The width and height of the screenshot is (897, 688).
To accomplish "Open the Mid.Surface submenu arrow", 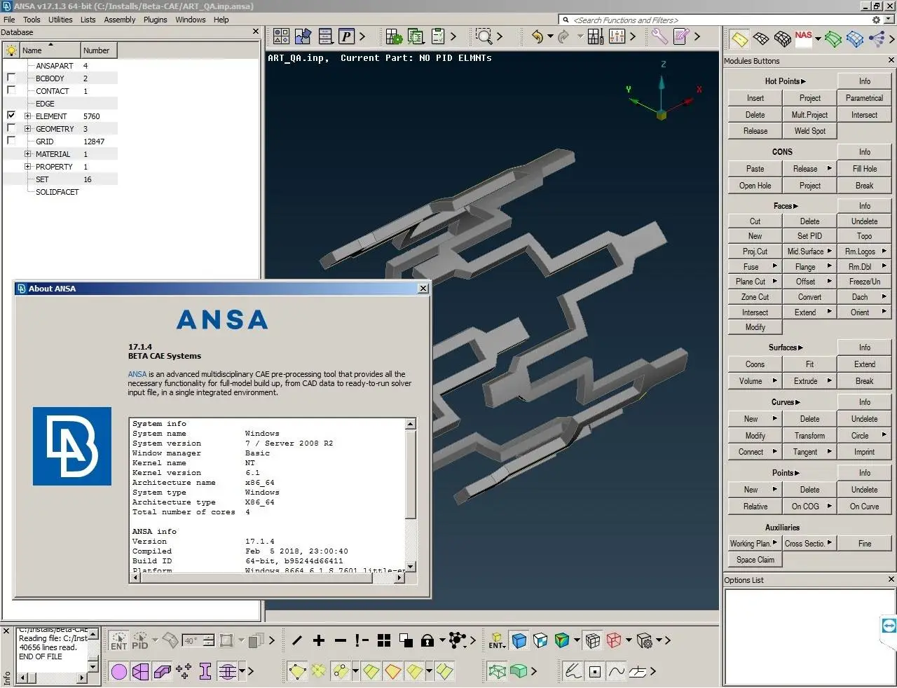I will (x=830, y=251).
